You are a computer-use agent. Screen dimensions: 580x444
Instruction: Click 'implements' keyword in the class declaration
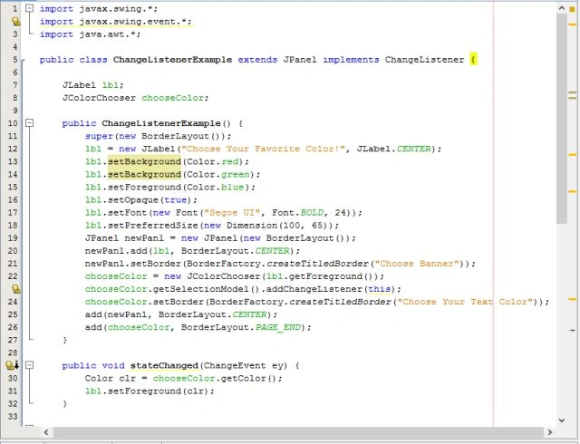pos(351,60)
